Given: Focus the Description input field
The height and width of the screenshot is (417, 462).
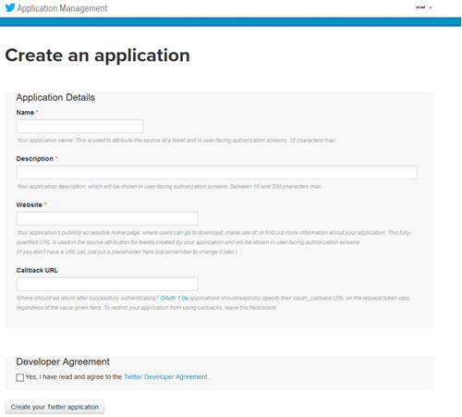Looking at the screenshot, I should (x=217, y=172).
